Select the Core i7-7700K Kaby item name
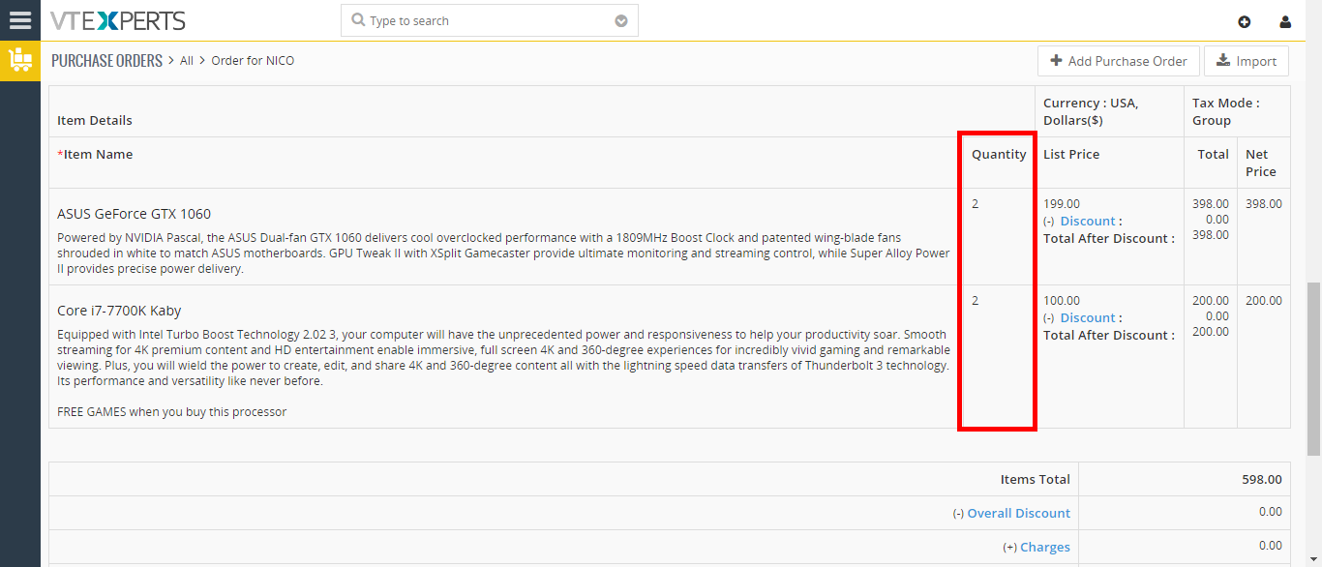This screenshot has width=1322, height=567. [119, 311]
